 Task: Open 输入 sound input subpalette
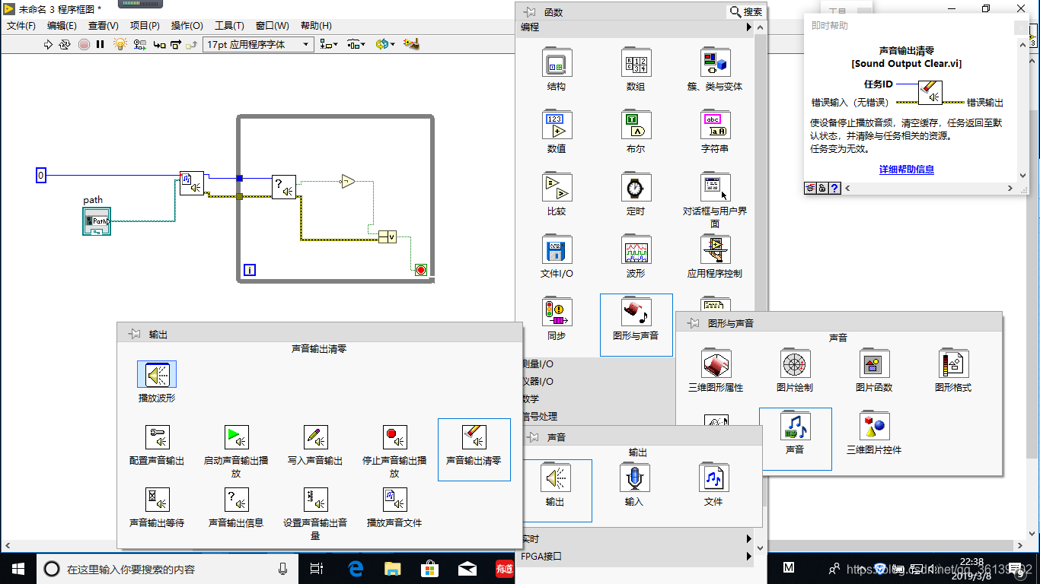pyautogui.click(x=634, y=478)
